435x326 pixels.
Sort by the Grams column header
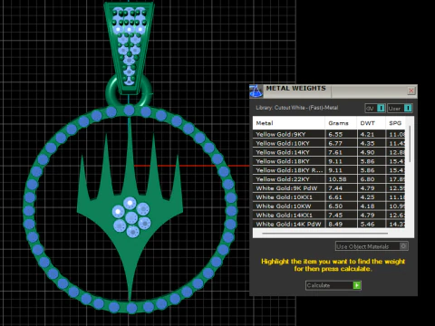tap(341, 123)
